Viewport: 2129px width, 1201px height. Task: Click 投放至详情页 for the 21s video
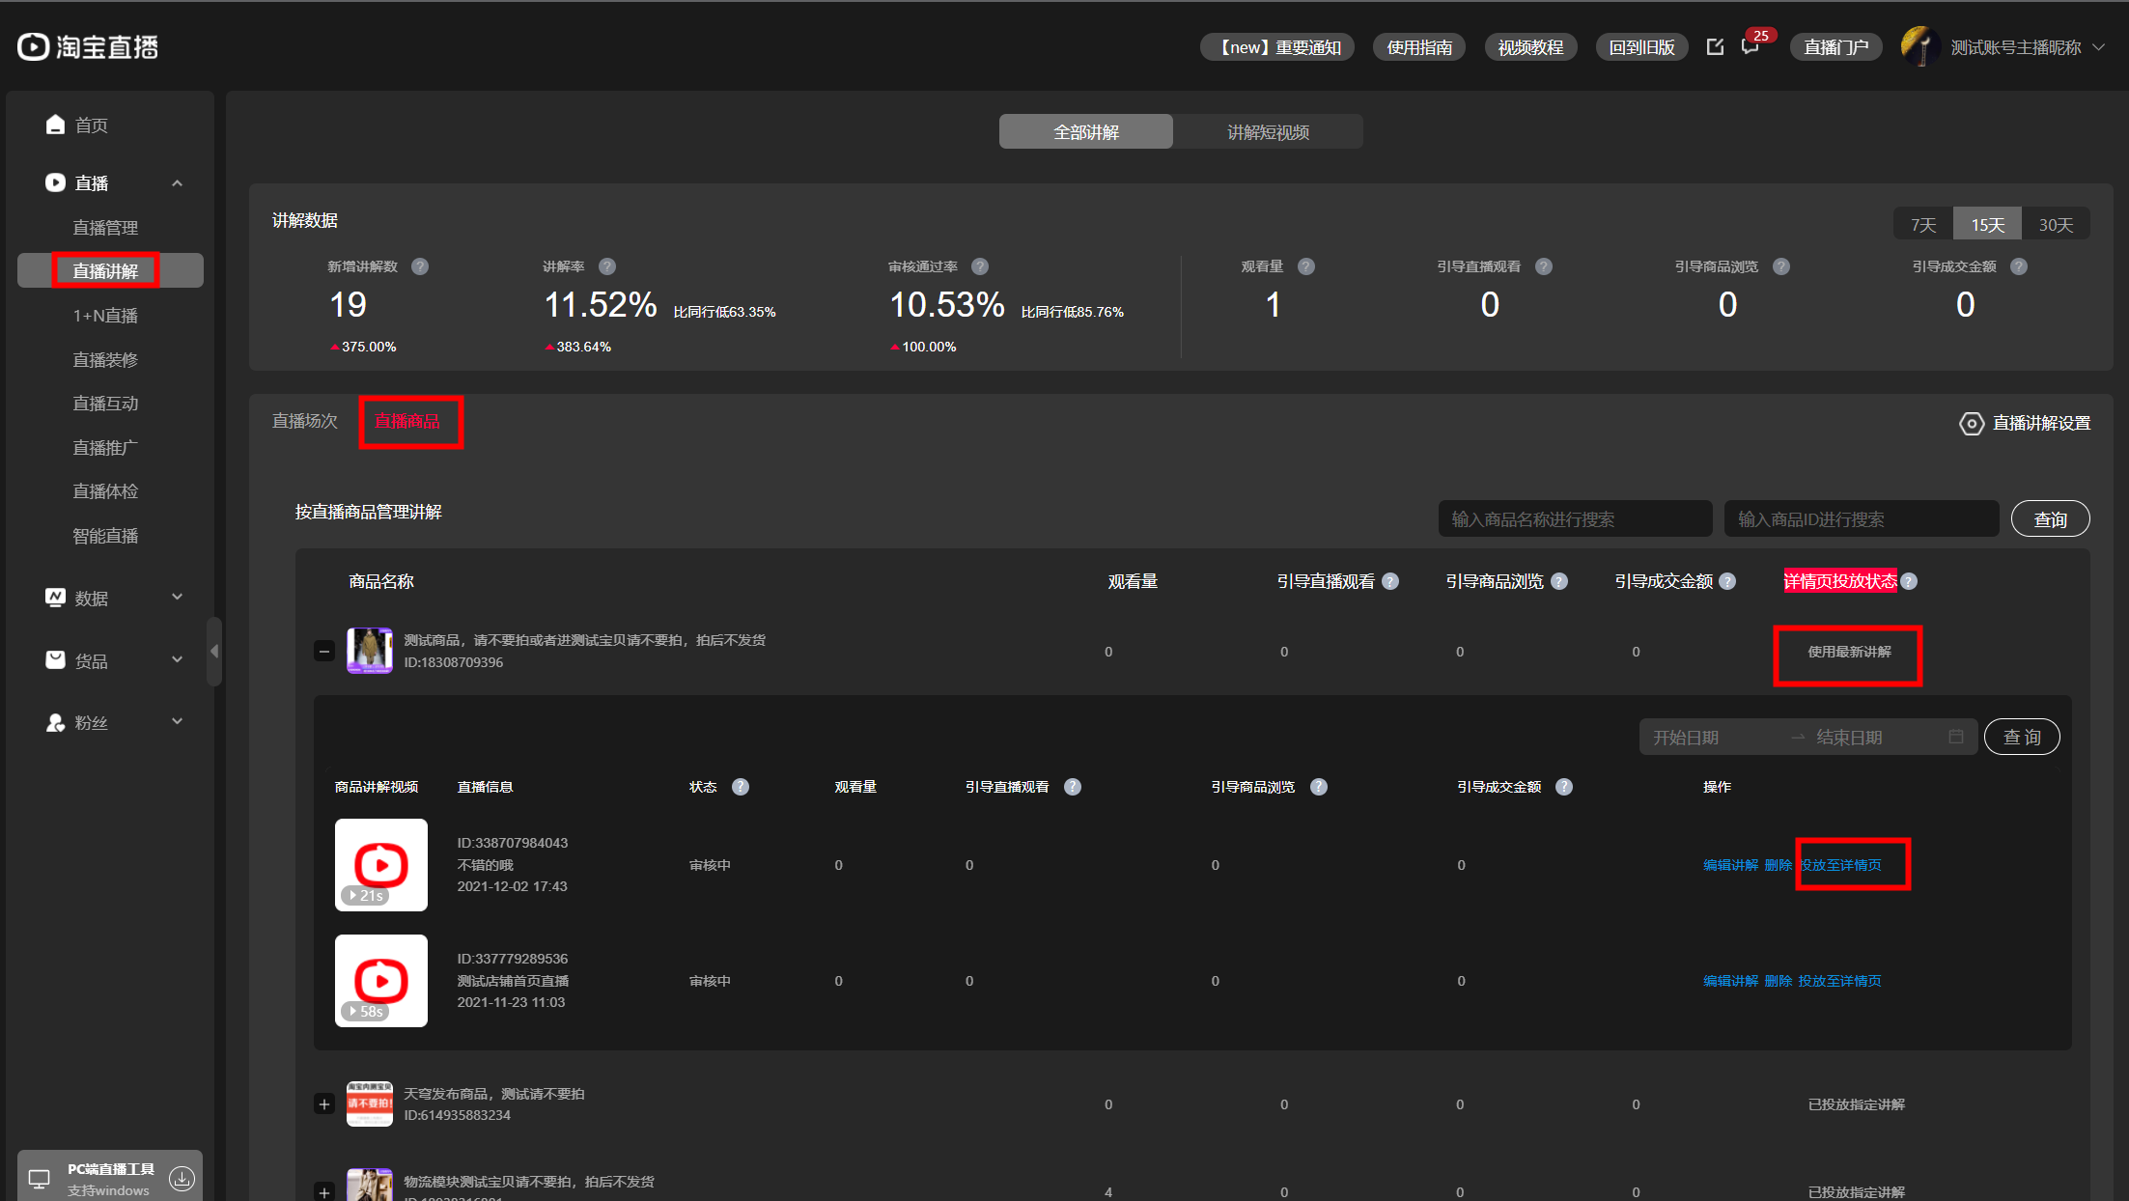click(x=1840, y=865)
